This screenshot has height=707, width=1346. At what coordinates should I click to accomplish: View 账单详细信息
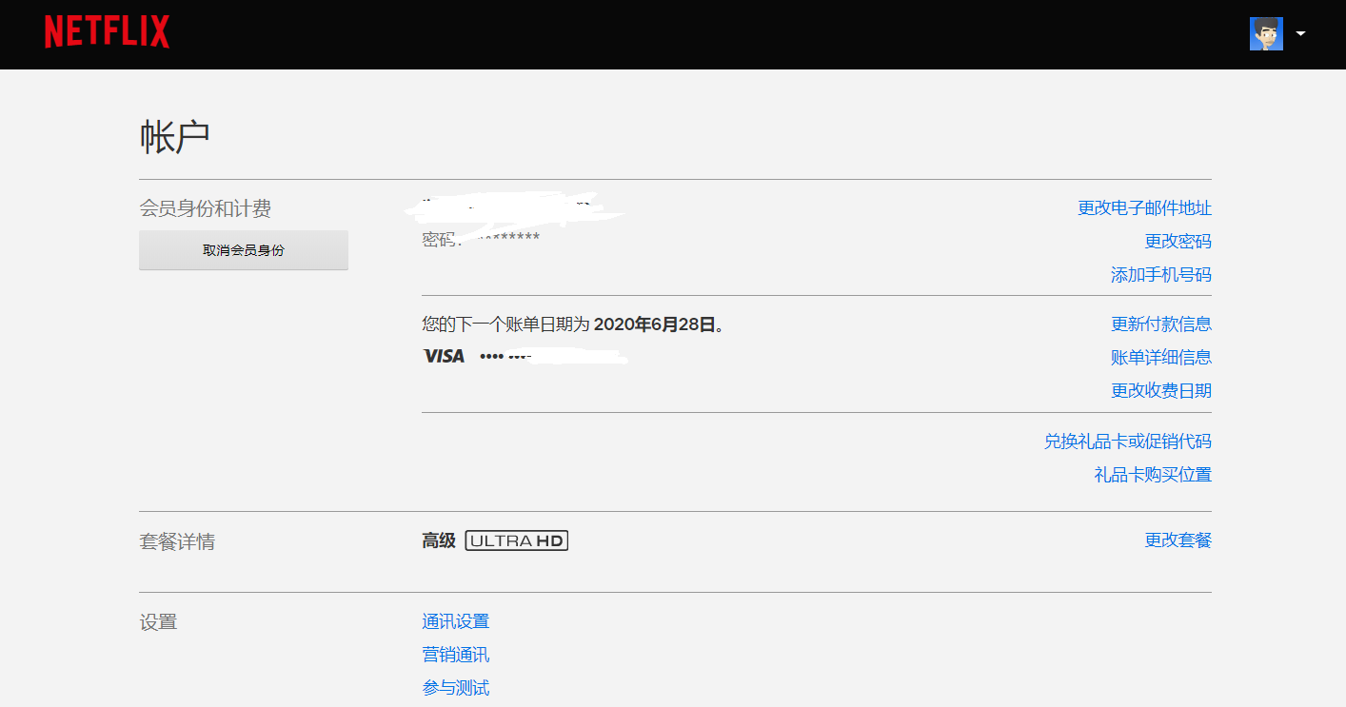(1161, 357)
